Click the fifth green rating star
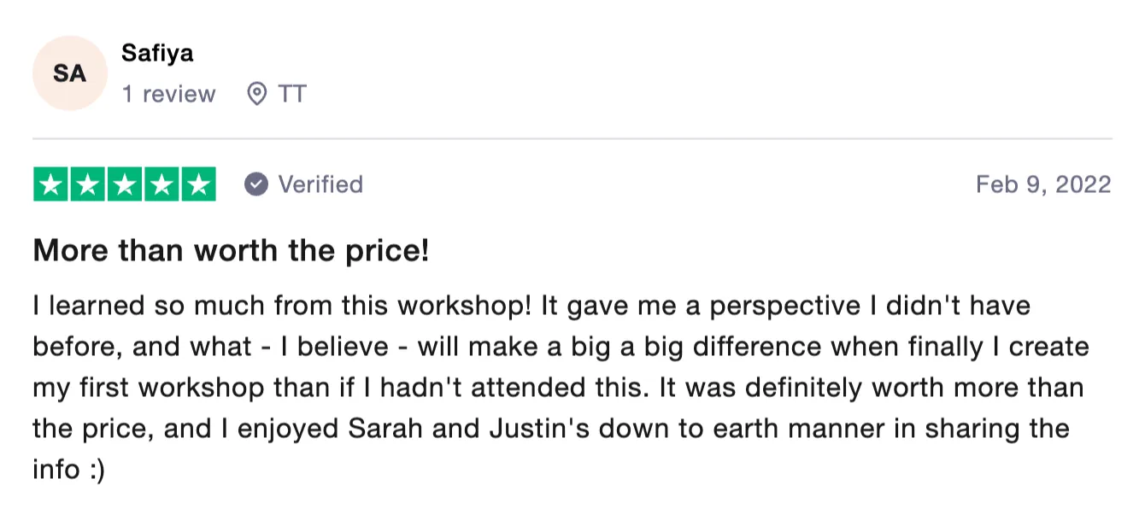The image size is (1145, 508). pos(198,184)
